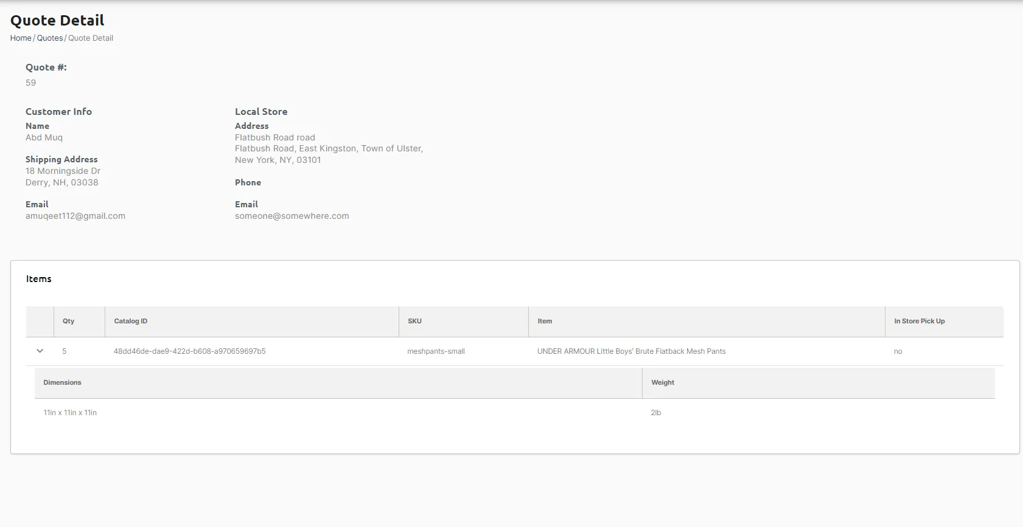Click customer email amuqeet112@gmail.com
Screen dimensions: 1023x527
(x=75, y=216)
